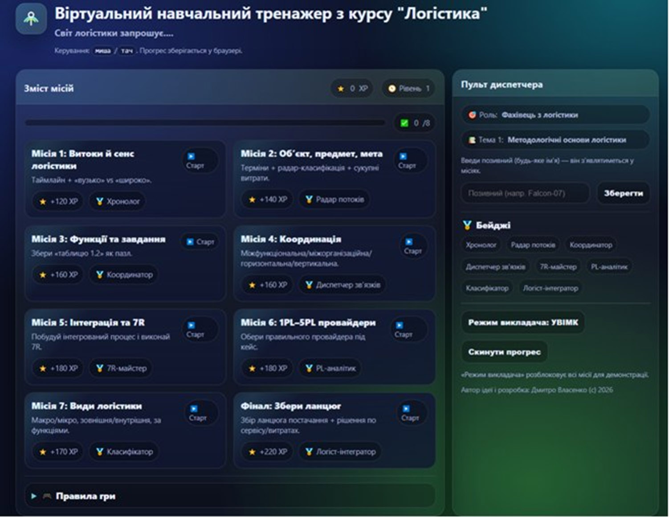Click Старт on Mission 7 Види логістики
Image resolution: width=669 pixels, height=517 pixels.
[x=197, y=413]
